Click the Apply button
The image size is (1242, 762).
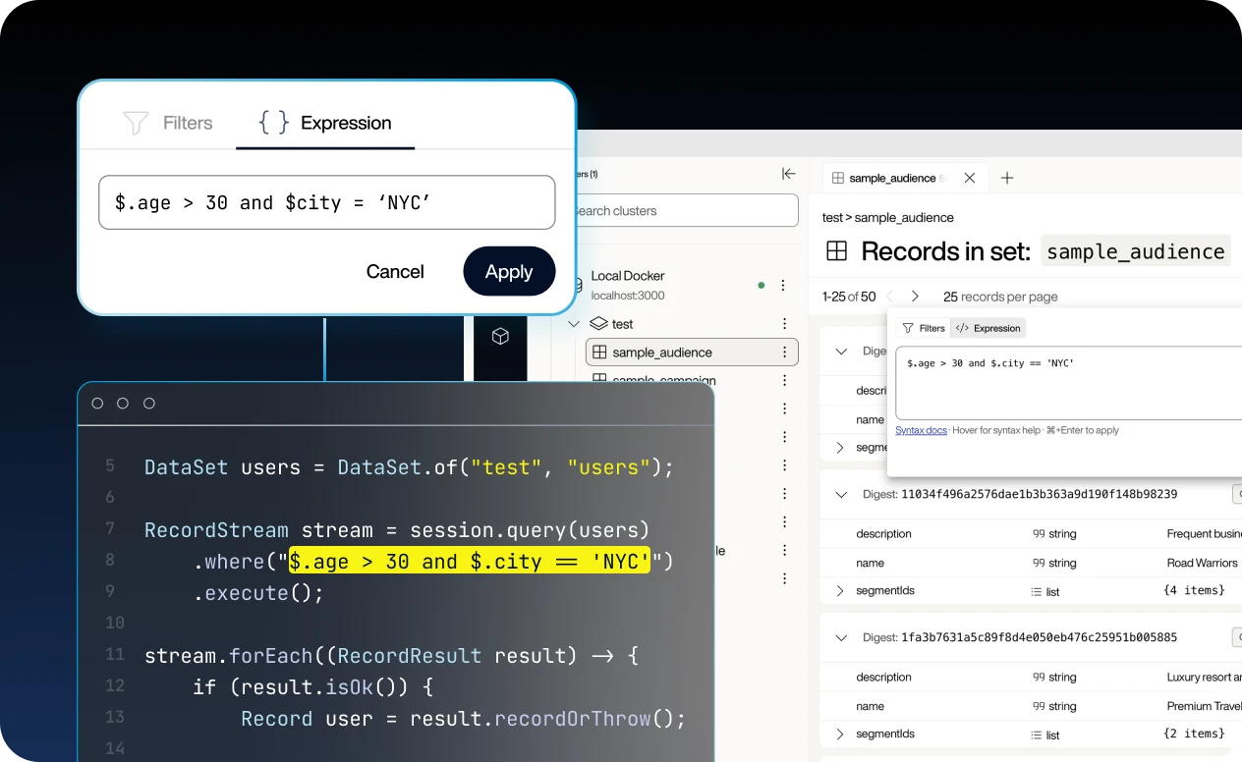[509, 272]
